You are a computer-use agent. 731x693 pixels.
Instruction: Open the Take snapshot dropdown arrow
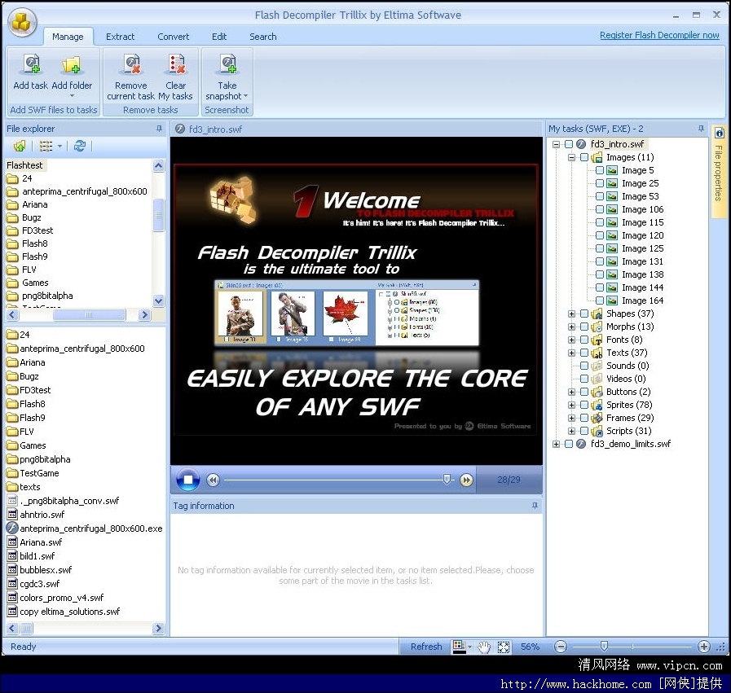coord(245,96)
